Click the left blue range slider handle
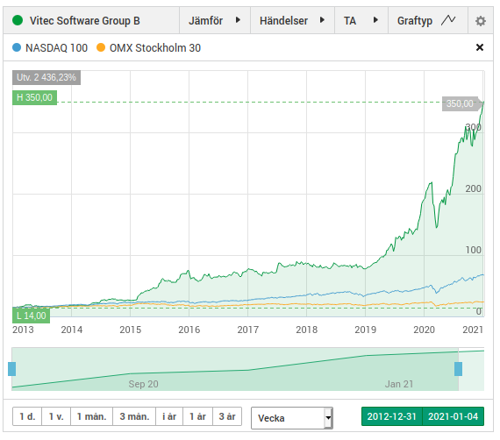 (11, 369)
